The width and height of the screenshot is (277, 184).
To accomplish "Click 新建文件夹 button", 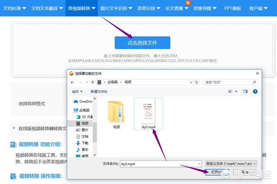I will (99, 91).
